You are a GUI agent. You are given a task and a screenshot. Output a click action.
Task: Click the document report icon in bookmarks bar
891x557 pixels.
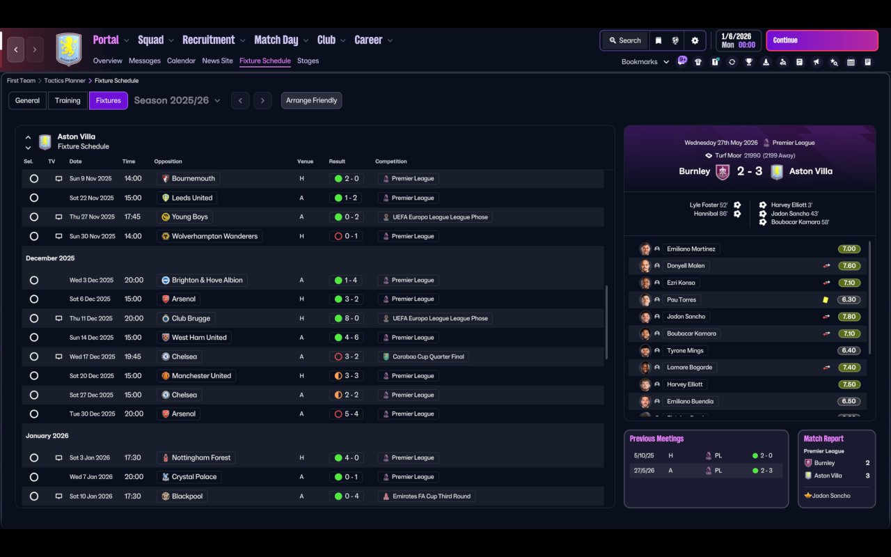(800, 62)
